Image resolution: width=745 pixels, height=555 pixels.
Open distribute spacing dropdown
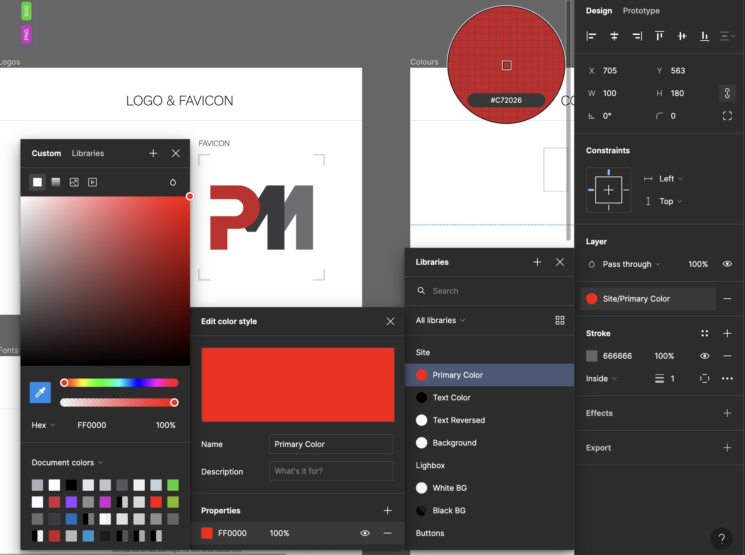tap(727, 36)
